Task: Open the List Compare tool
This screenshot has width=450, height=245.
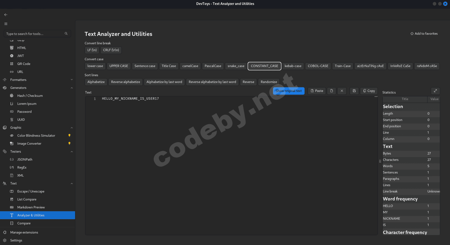Action: coord(38,199)
